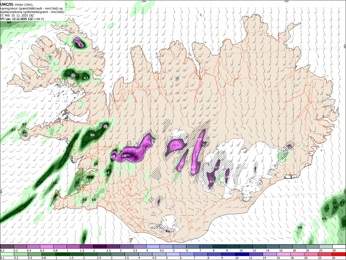
Task: Pick the dark navy blue swatch in the lower legend
Action: point(241,254)
